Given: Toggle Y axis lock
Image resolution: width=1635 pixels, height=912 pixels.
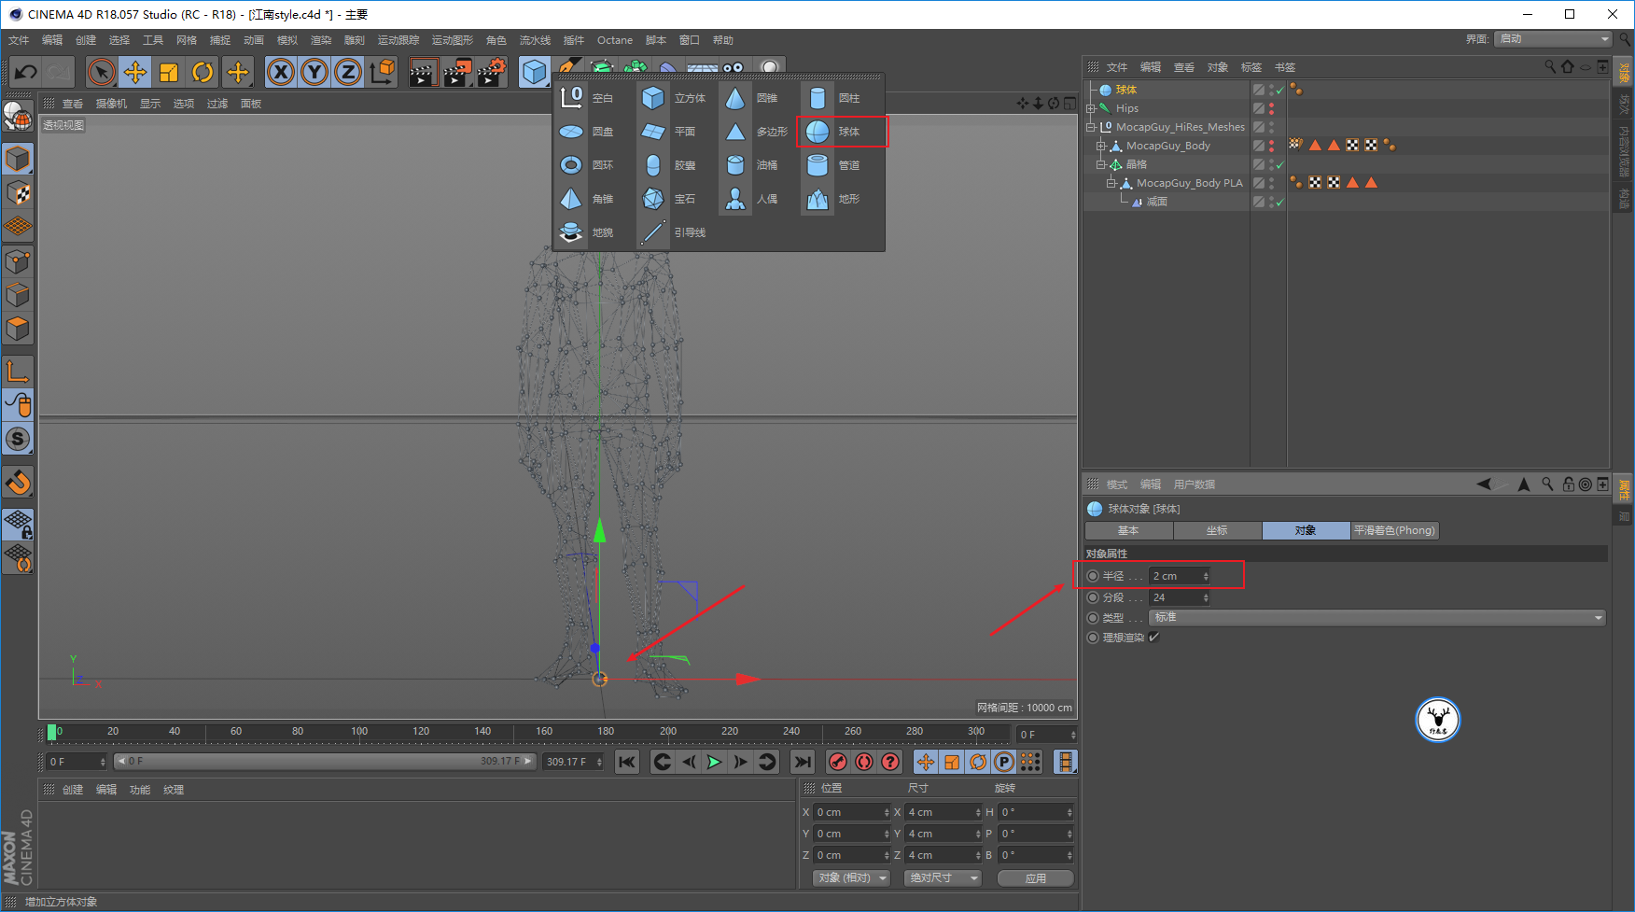Looking at the screenshot, I should point(314,72).
